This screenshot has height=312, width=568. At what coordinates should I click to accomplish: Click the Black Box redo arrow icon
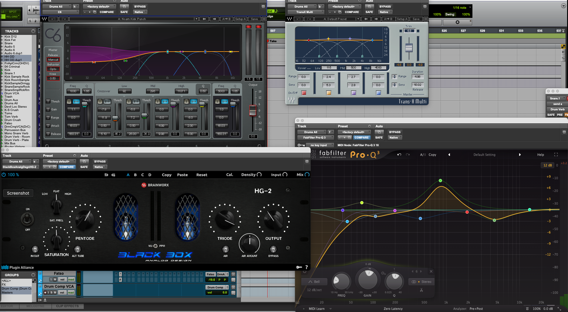113,175
